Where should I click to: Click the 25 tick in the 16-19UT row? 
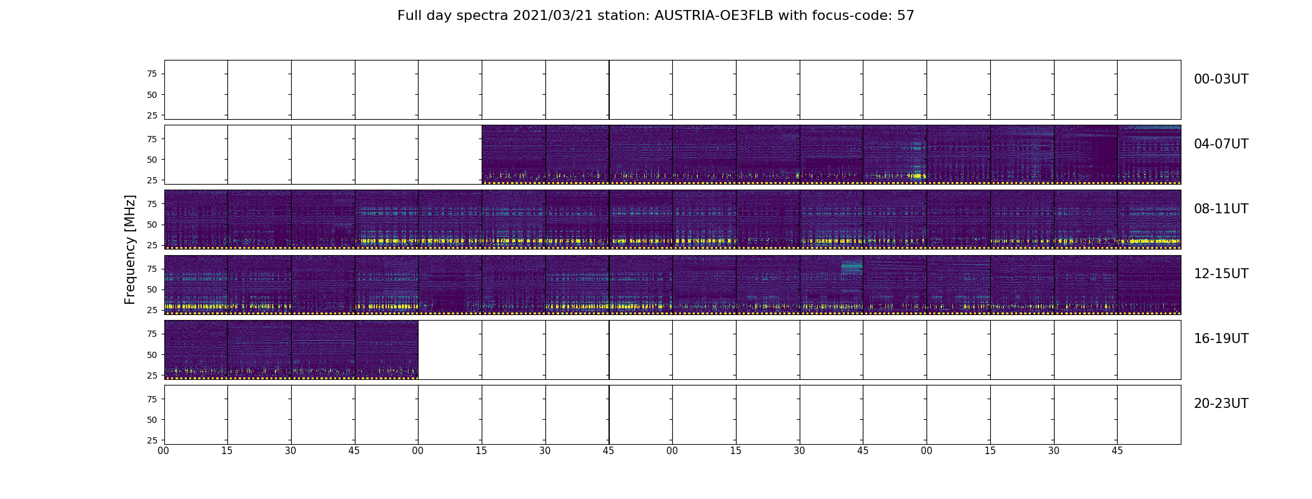point(152,375)
